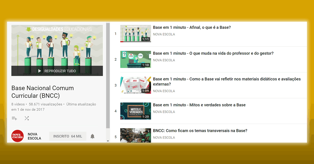314x164 pixels.
Task: Open video thumbnail with 1:09 duration
Action: click(x=136, y=85)
